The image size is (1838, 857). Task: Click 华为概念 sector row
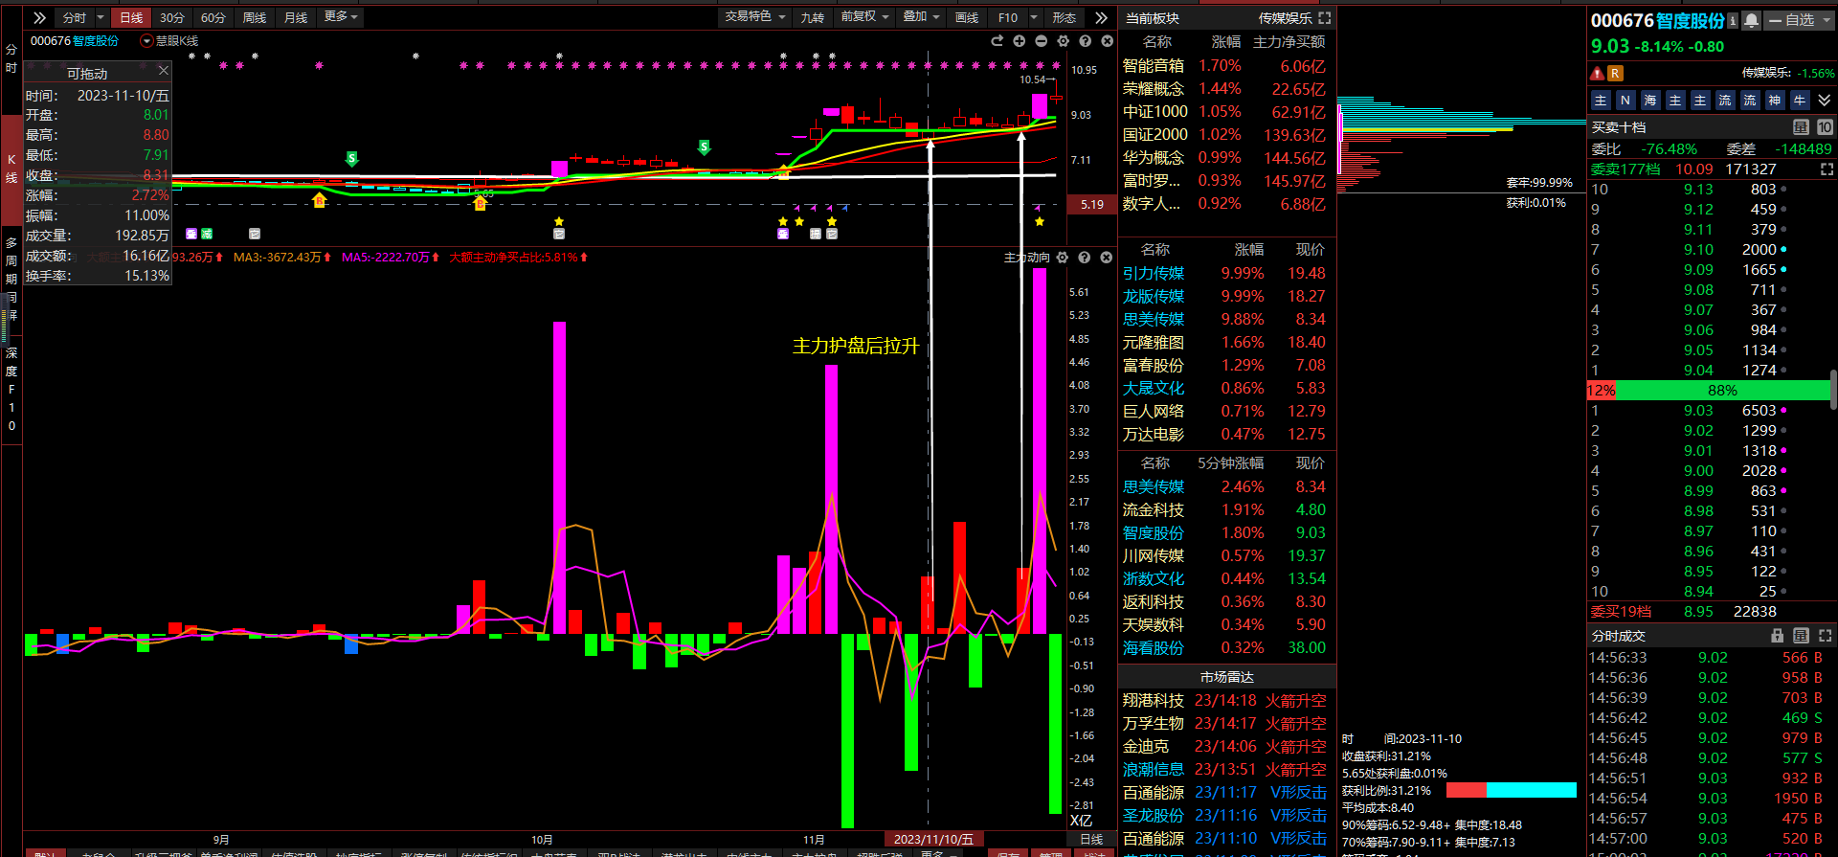pos(1225,158)
